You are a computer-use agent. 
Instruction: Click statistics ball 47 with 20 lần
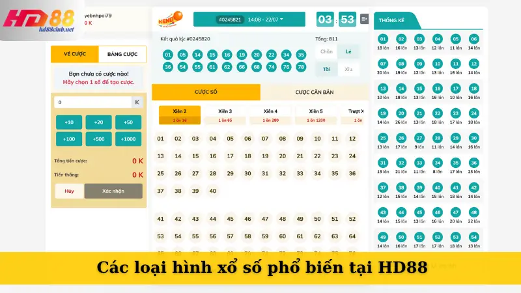pyautogui.click(x=455, y=212)
